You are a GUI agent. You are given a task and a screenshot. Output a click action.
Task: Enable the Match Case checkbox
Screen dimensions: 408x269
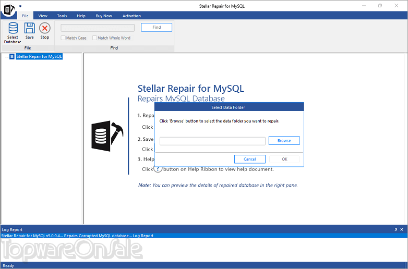pyautogui.click(x=63, y=38)
